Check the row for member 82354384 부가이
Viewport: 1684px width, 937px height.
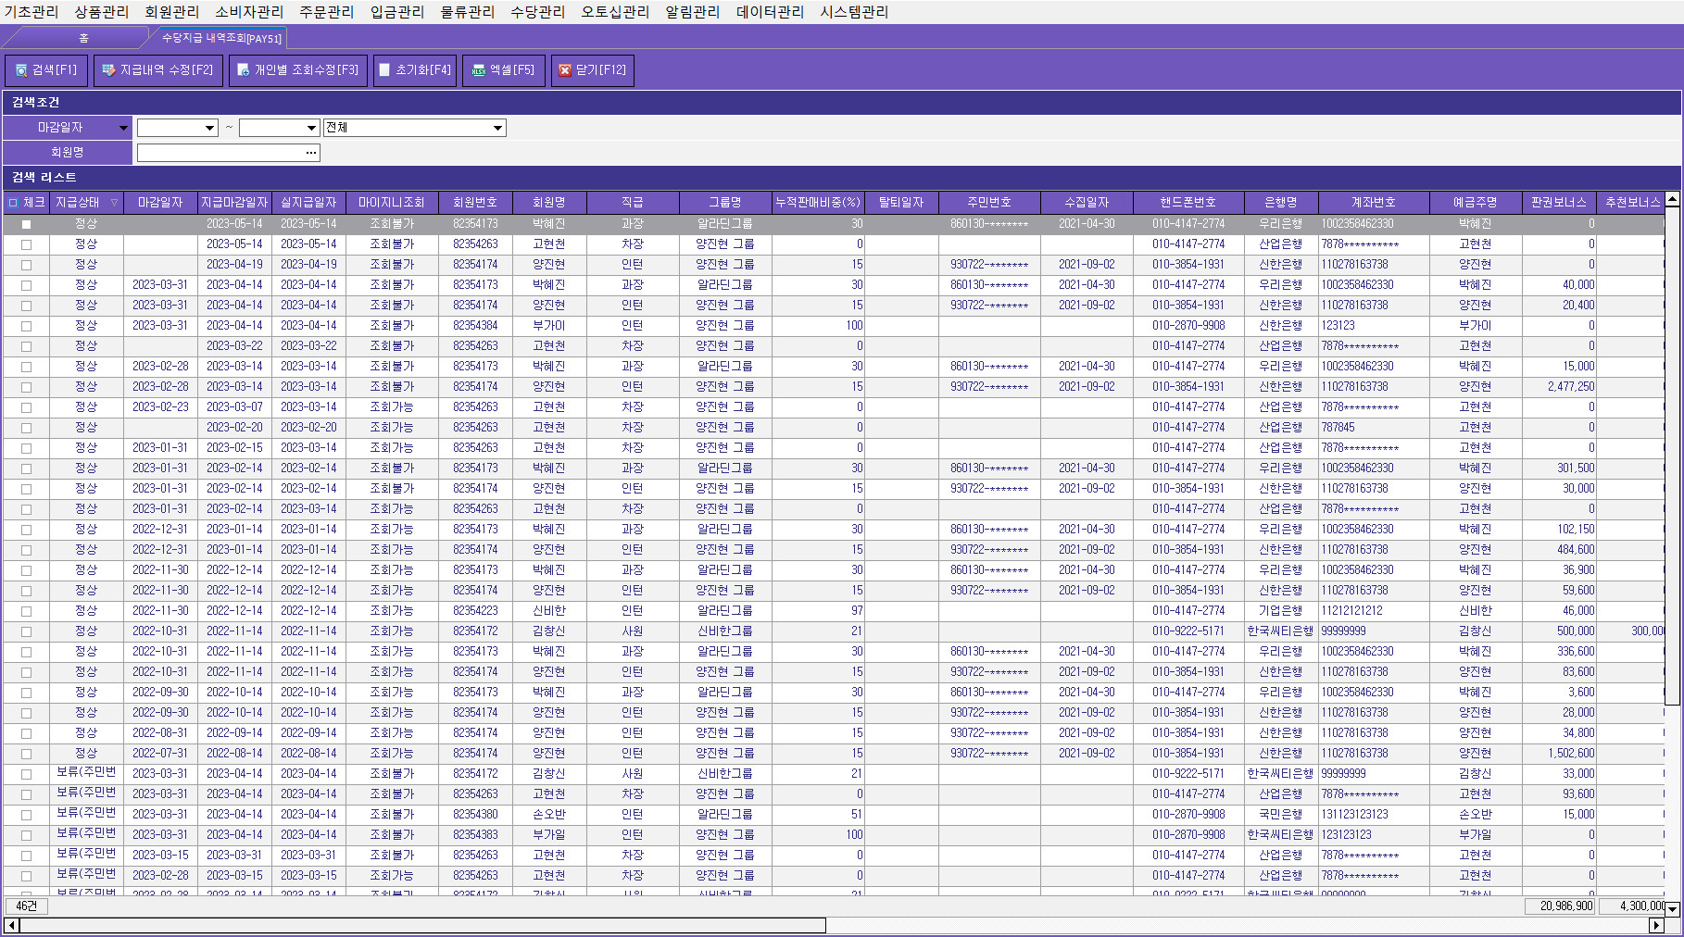26,326
